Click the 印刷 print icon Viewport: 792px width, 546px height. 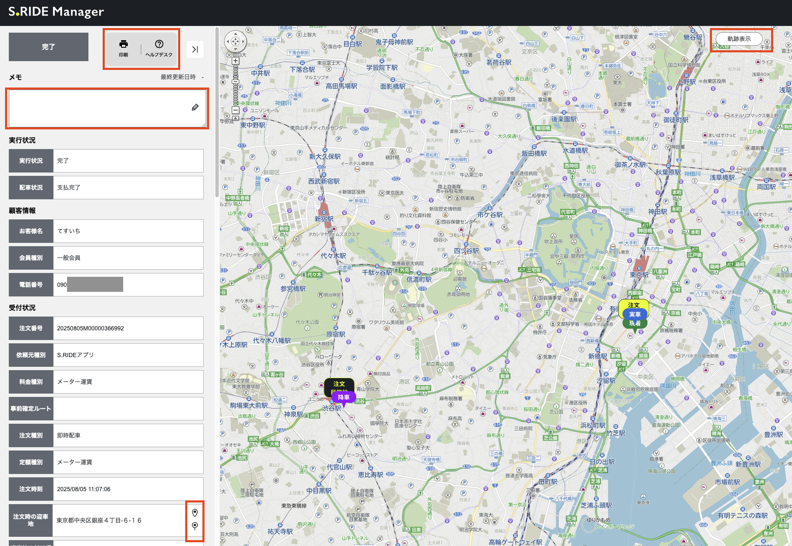(123, 48)
